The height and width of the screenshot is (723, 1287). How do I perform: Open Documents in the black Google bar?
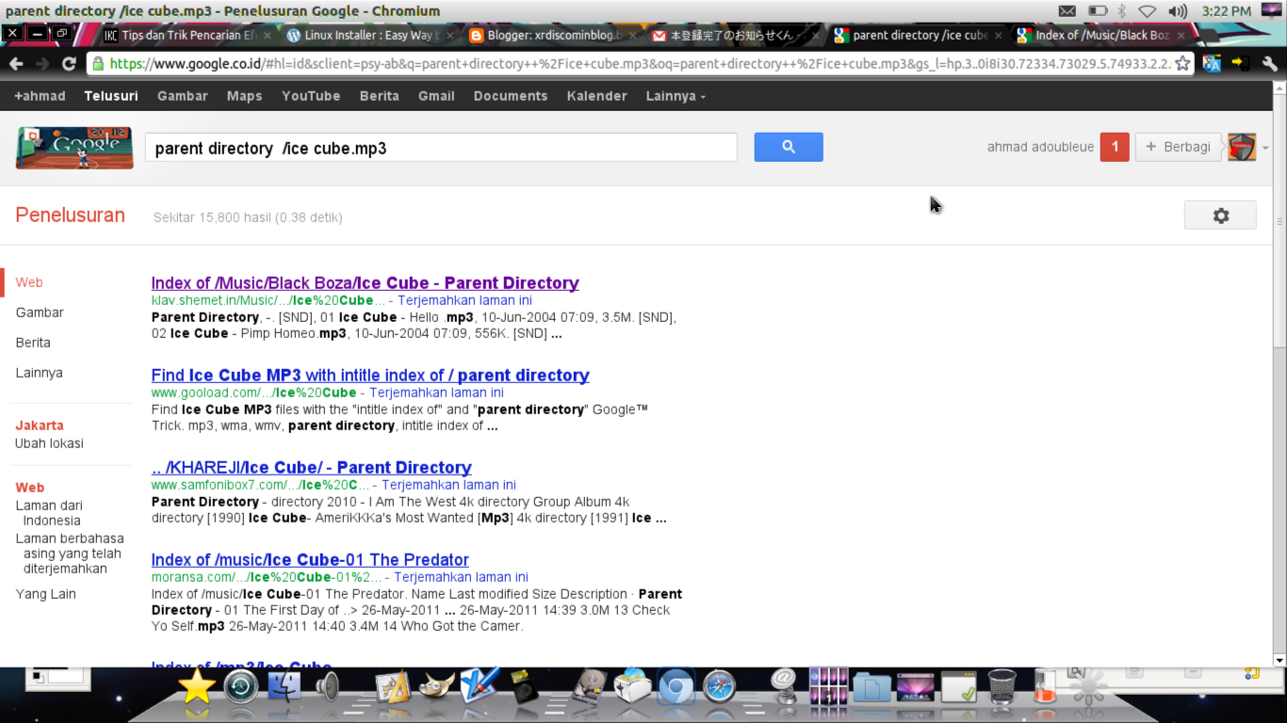coord(511,96)
